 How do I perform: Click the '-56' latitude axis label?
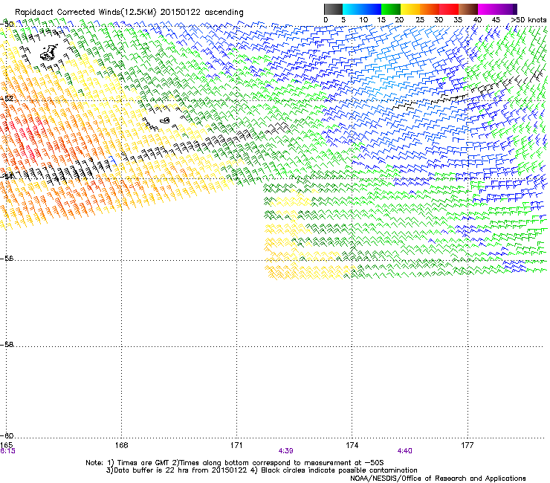coord(7,259)
